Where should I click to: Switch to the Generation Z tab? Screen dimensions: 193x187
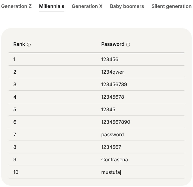point(16,6)
